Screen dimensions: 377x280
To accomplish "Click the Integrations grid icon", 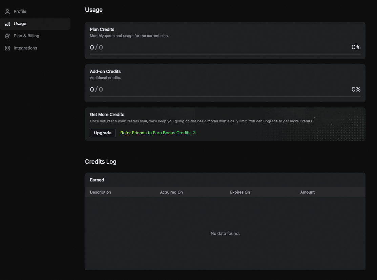I will point(7,48).
